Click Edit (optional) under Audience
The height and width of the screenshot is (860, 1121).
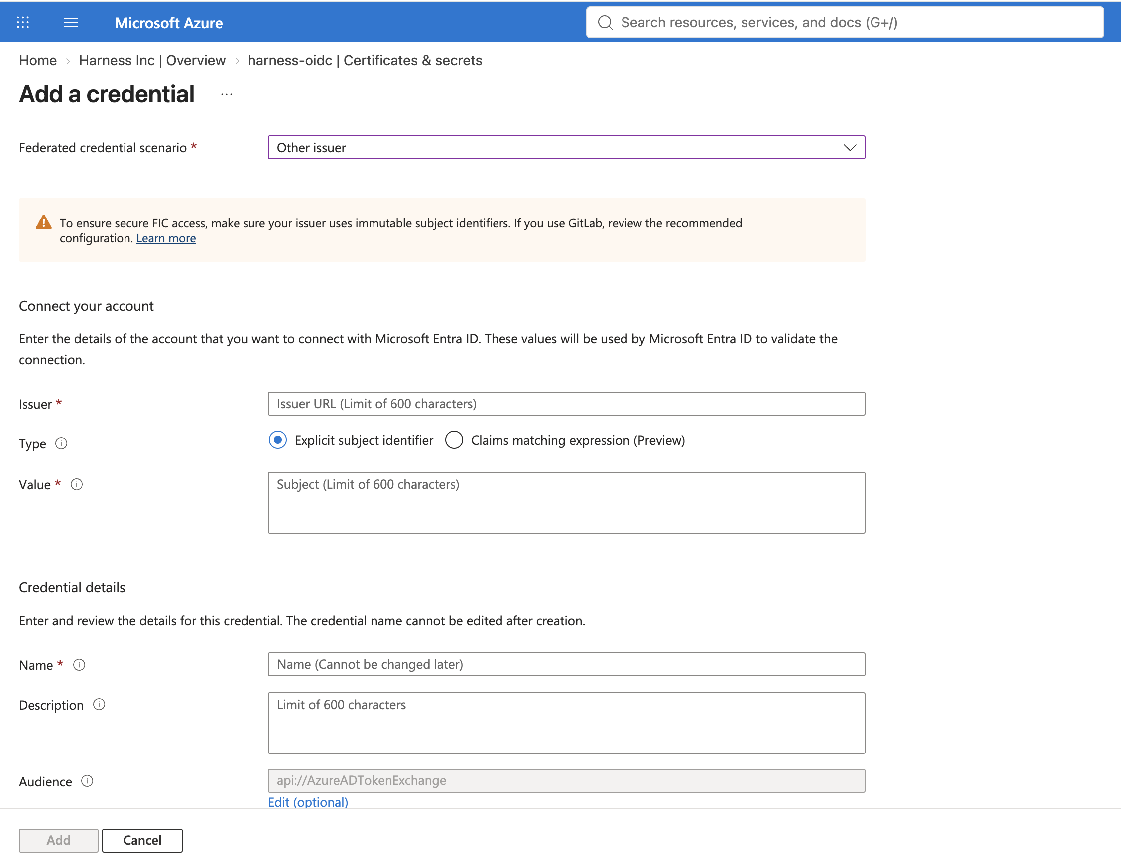point(308,802)
